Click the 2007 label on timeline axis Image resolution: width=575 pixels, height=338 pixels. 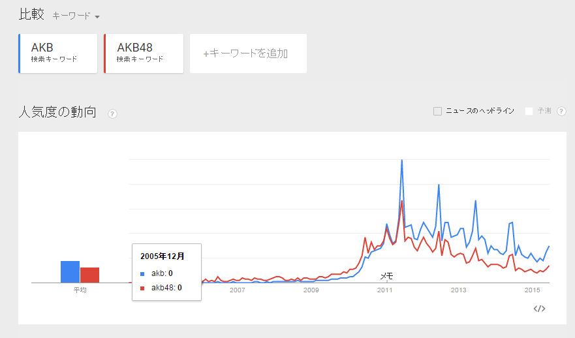pos(237,290)
